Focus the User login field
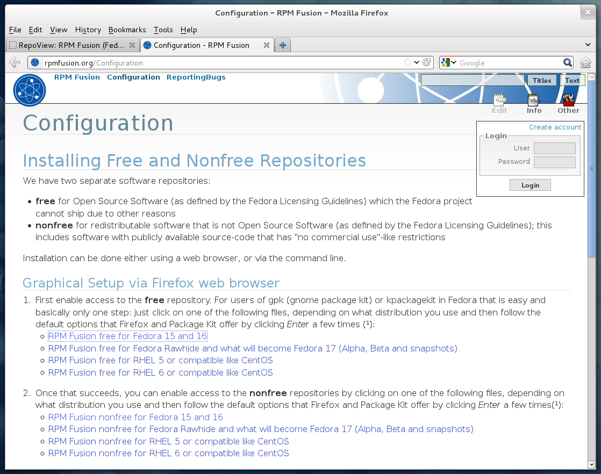Viewport: 601px width, 474px height. coord(555,148)
